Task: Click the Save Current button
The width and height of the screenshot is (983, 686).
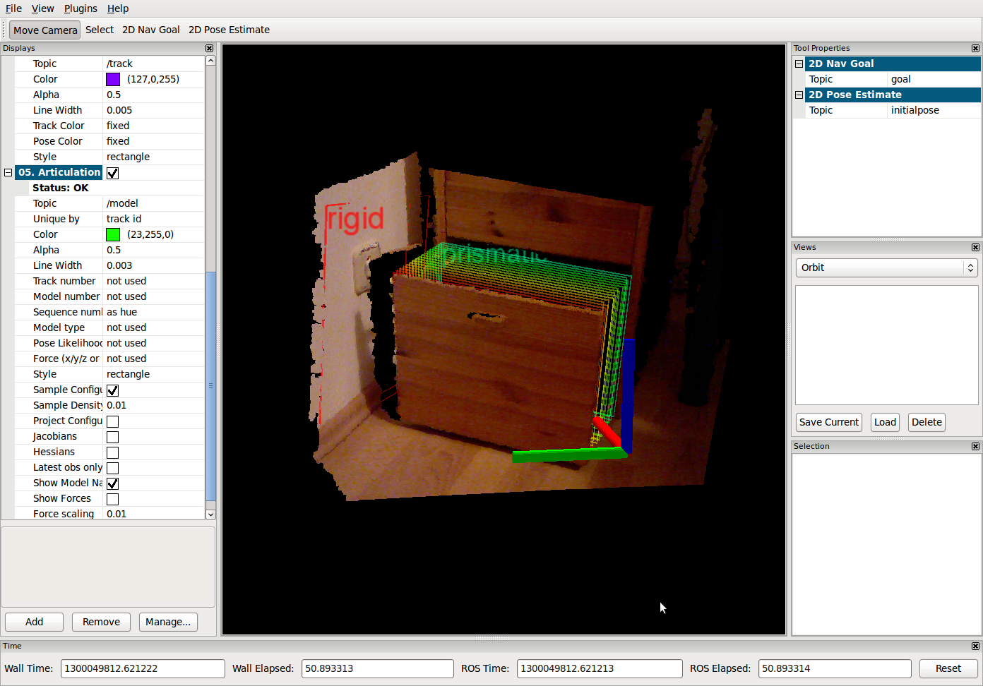Action: [x=828, y=423]
